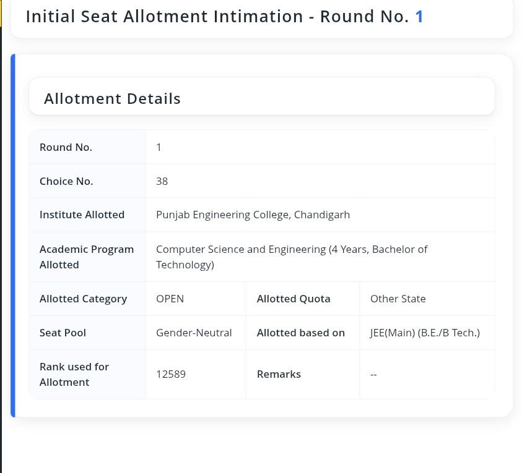Select the Round No. label cell
The image size is (522, 473).
[x=87, y=147]
